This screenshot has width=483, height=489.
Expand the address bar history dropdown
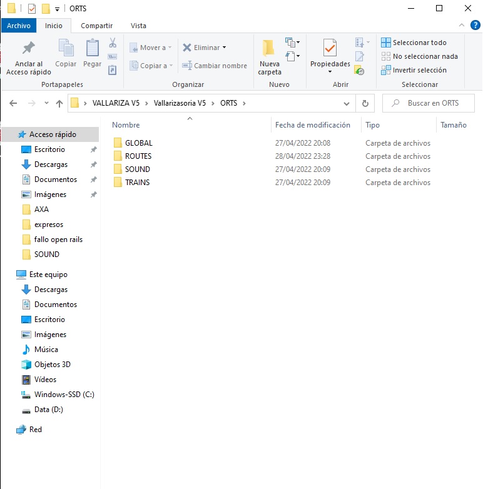click(x=347, y=103)
